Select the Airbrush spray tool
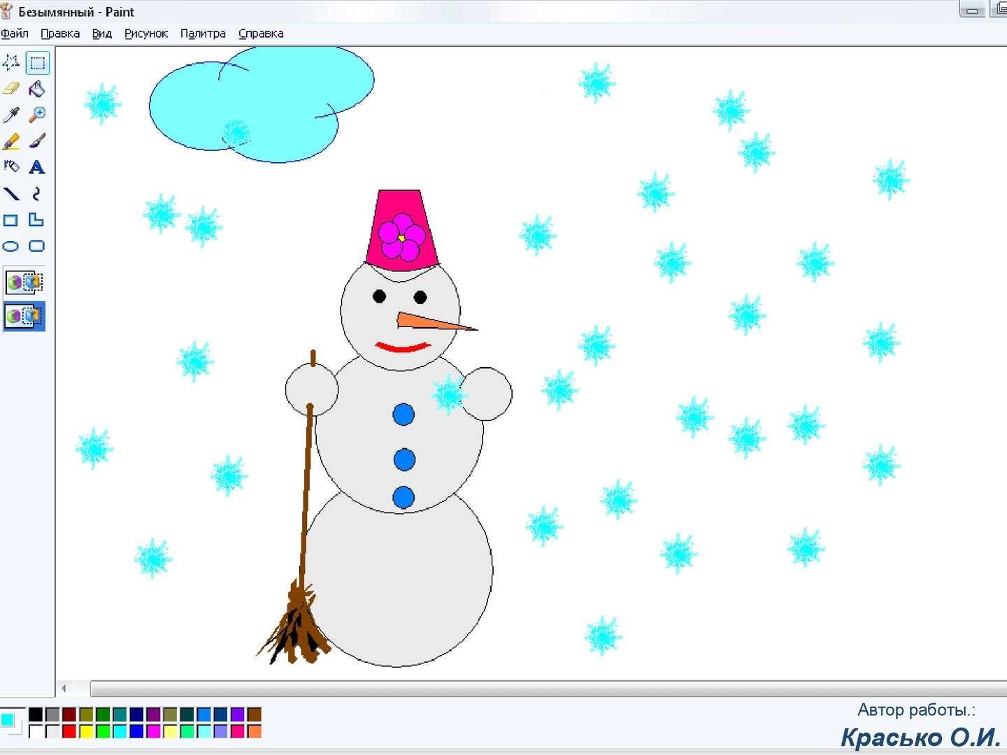 tap(11, 167)
